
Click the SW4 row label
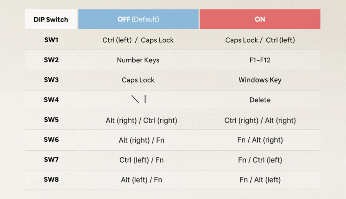51,100
